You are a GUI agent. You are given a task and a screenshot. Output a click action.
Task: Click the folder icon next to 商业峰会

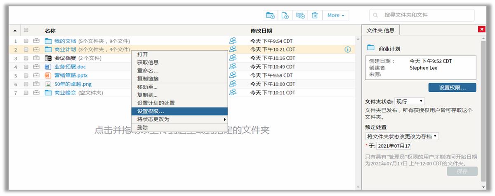pos(48,93)
